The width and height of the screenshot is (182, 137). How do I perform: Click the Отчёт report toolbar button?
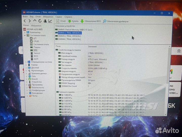pyautogui.click(x=61, y=21)
